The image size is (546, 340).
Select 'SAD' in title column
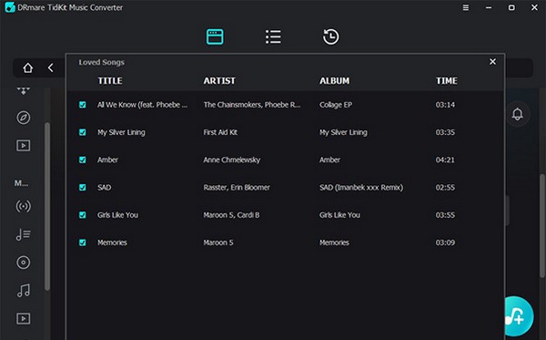[104, 187]
